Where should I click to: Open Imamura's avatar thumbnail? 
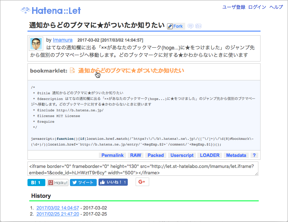(36, 44)
